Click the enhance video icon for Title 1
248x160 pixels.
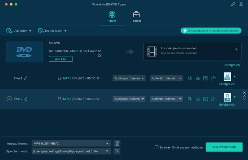pyautogui.click(x=213, y=78)
